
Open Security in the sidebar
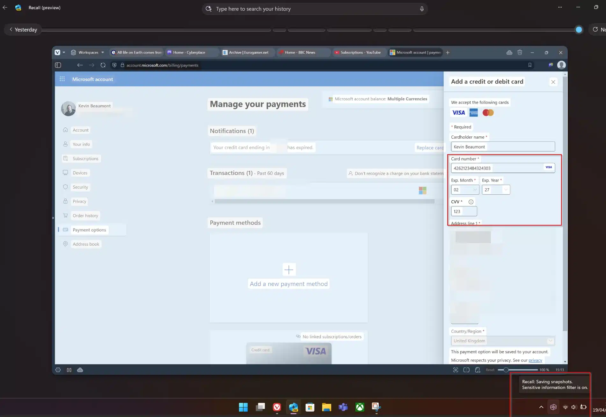(x=80, y=187)
